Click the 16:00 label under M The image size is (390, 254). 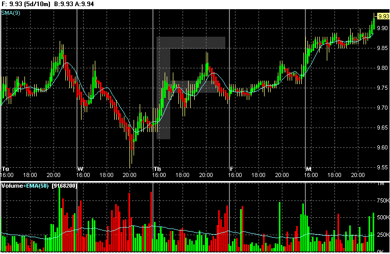[x=311, y=175]
